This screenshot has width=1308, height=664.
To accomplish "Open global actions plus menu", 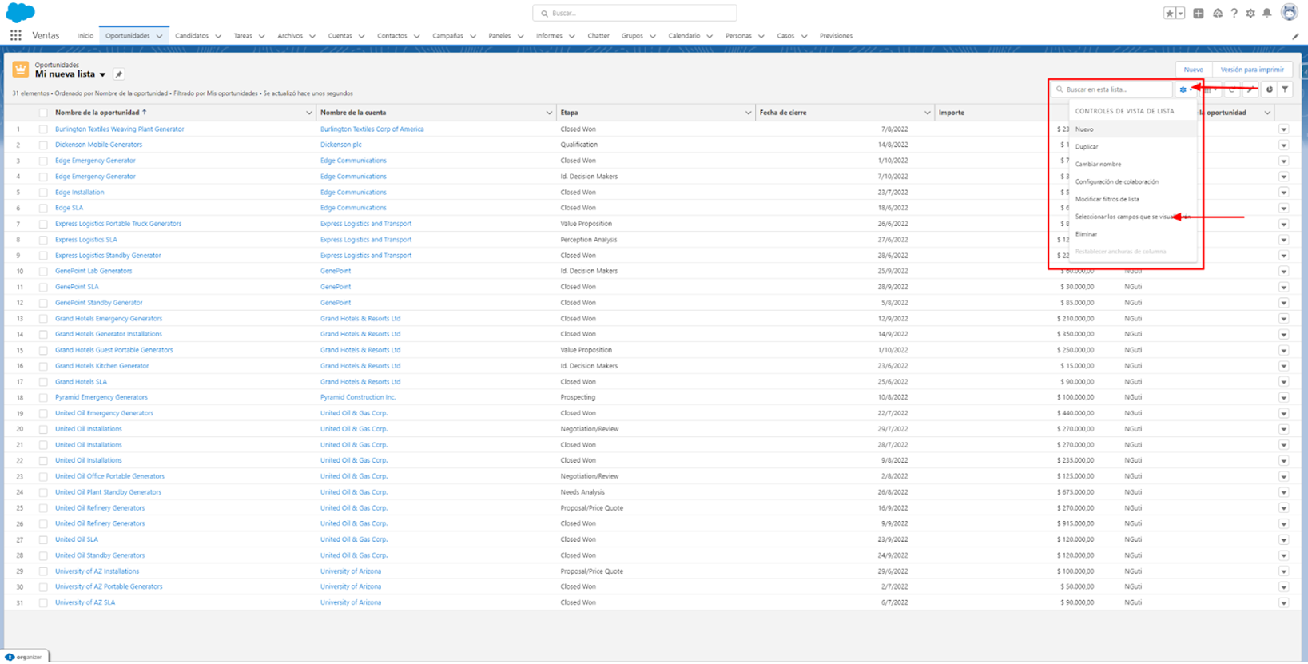I will [1199, 13].
